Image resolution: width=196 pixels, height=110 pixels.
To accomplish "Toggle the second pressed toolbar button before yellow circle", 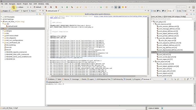I will point(119,7).
